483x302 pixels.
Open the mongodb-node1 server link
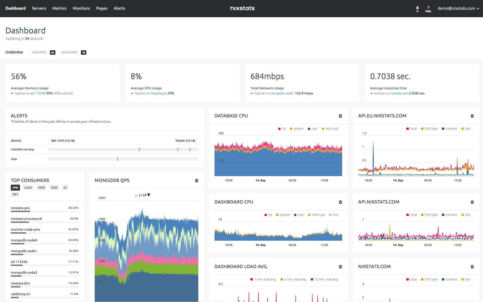coord(282,93)
